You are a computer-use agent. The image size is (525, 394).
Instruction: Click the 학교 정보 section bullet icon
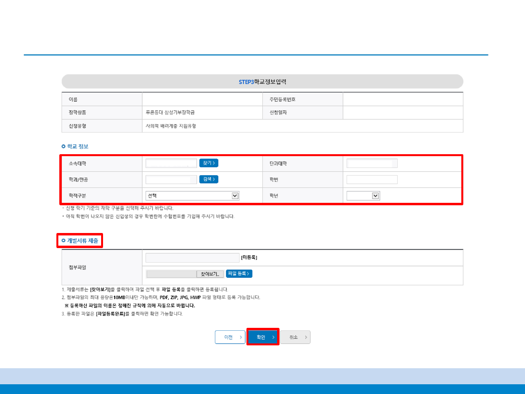(63, 146)
